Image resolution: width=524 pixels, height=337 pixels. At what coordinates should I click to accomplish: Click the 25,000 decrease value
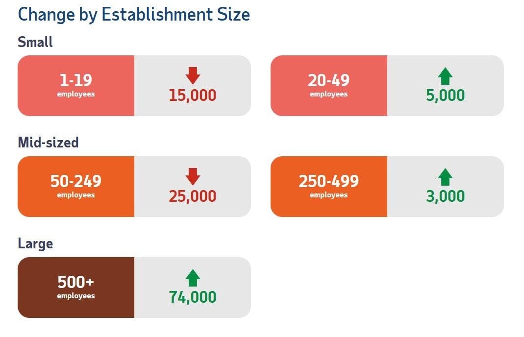[192, 196]
